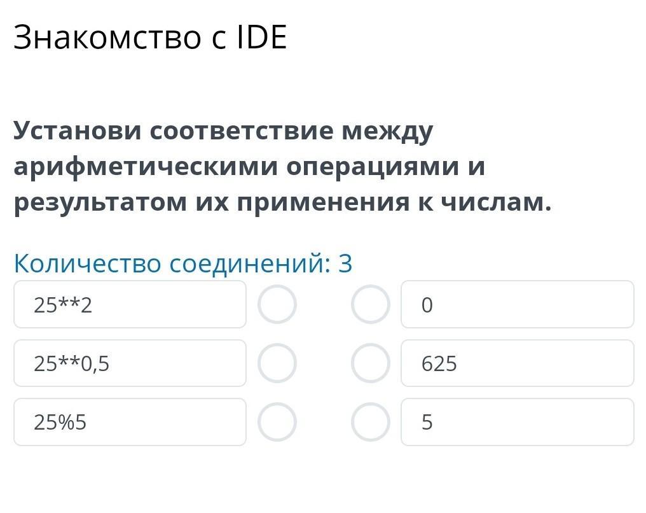Select the connector circle next to 25**2

point(277,304)
